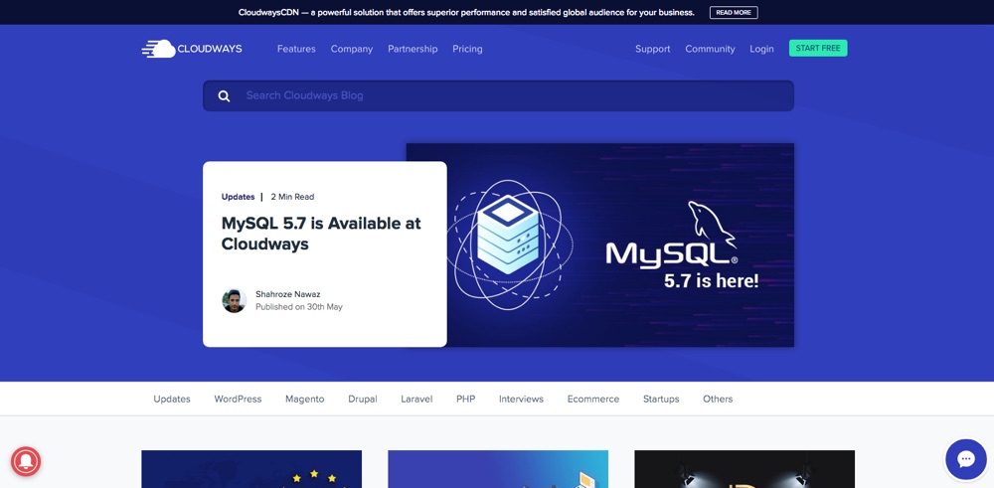Viewport: 994px width, 488px height.
Task: Open the Updates category label on the card
Action: 238,197
